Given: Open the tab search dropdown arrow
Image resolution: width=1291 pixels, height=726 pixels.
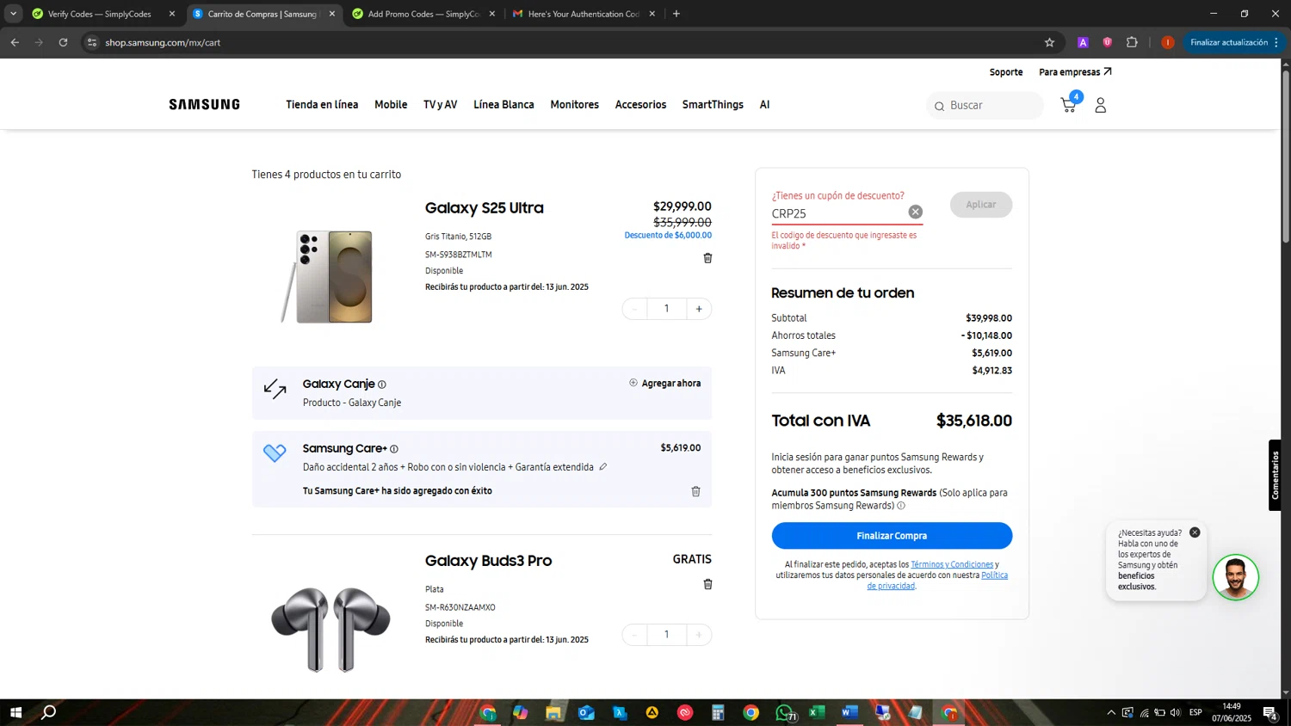Looking at the screenshot, I should pyautogui.click(x=13, y=14).
